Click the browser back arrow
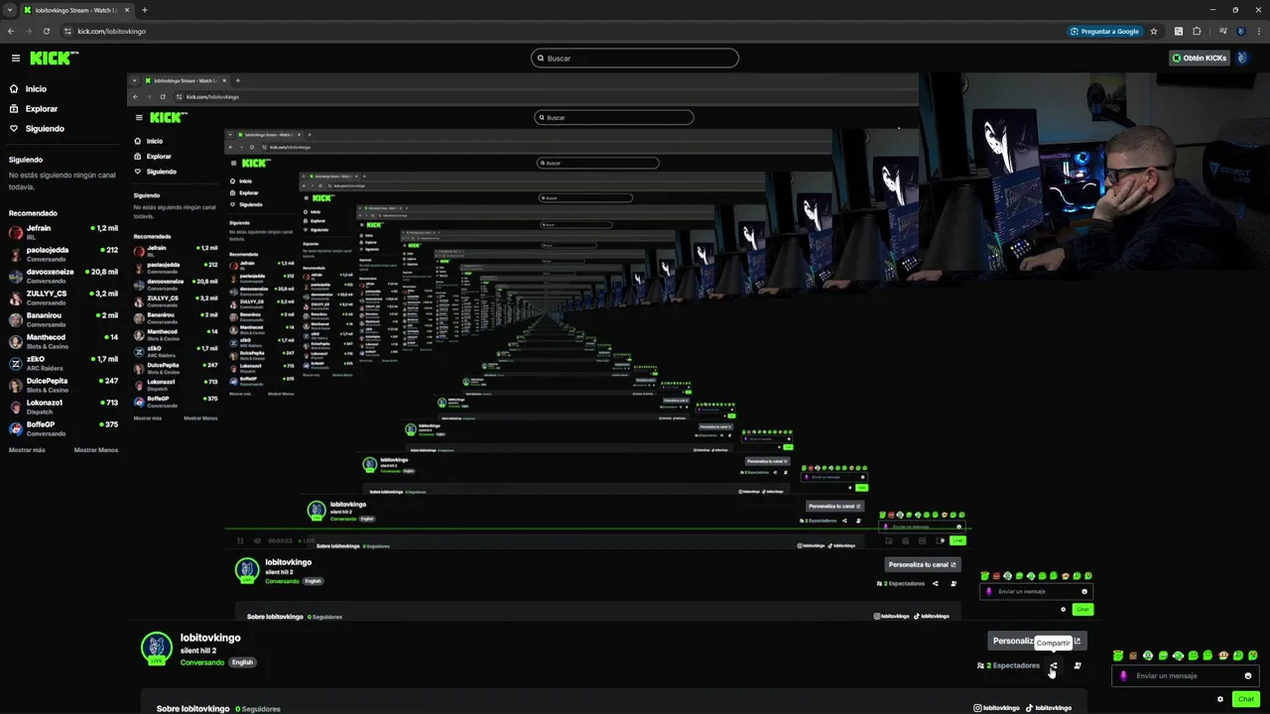 coord(11,31)
